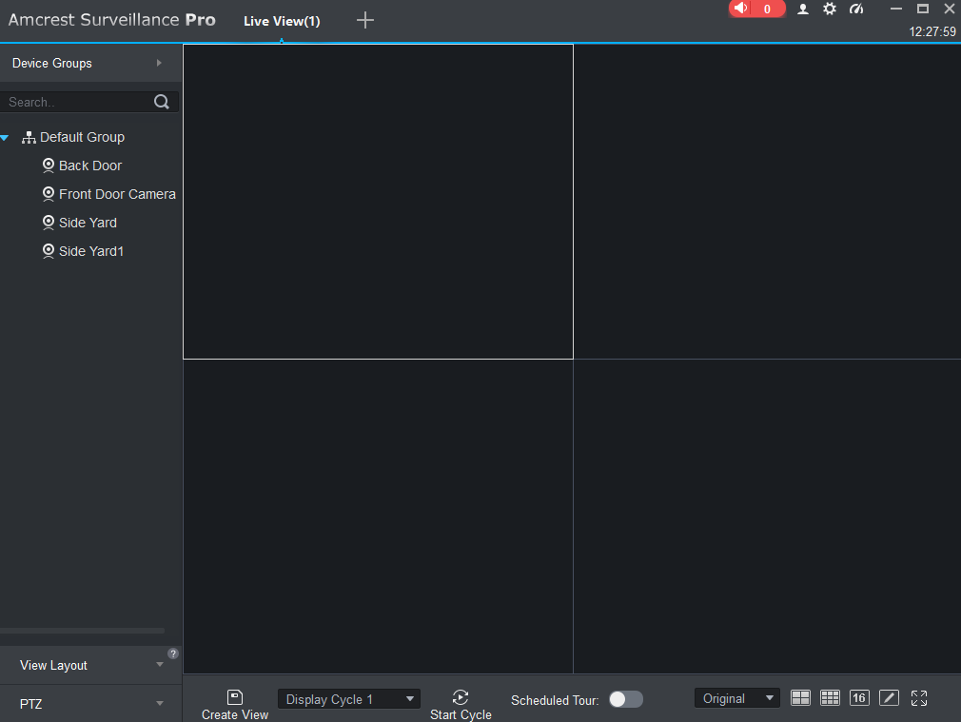Click the Create View button
Viewport: 961px width, 722px height.
(235, 705)
